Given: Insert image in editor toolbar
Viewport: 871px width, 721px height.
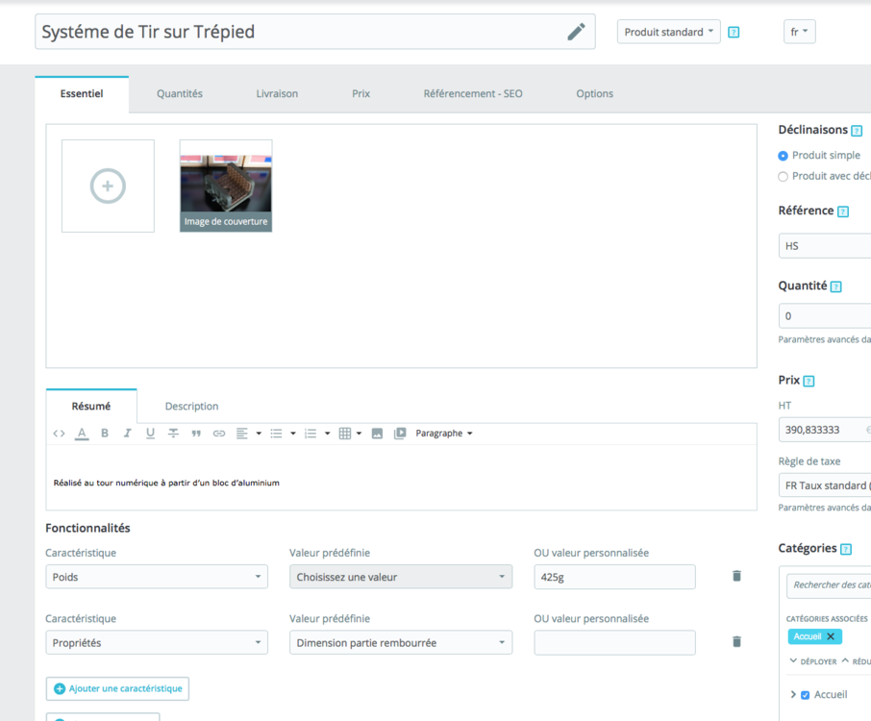Looking at the screenshot, I should 377,434.
